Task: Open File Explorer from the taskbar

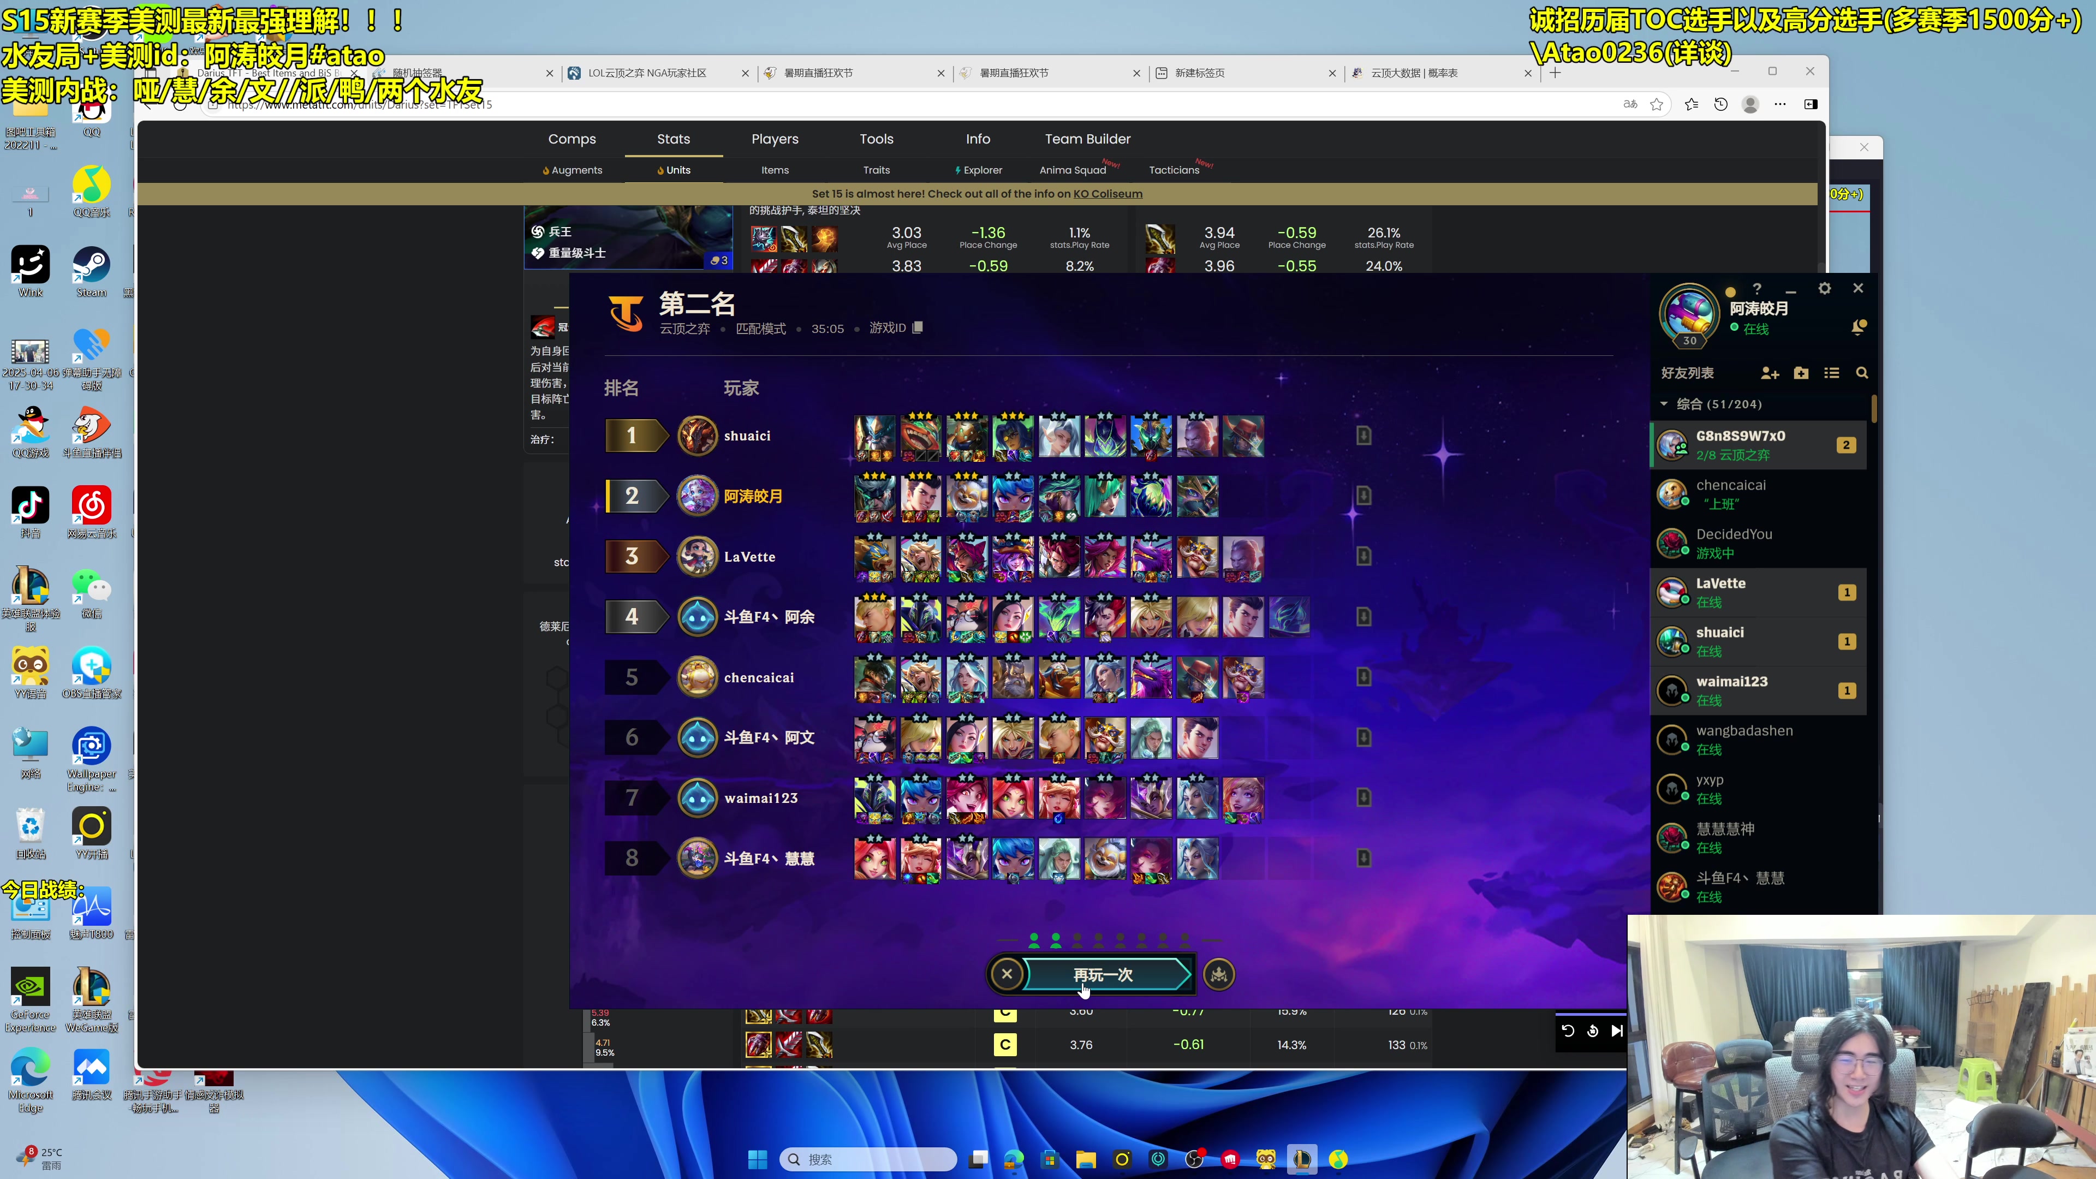Action: 1086,1159
